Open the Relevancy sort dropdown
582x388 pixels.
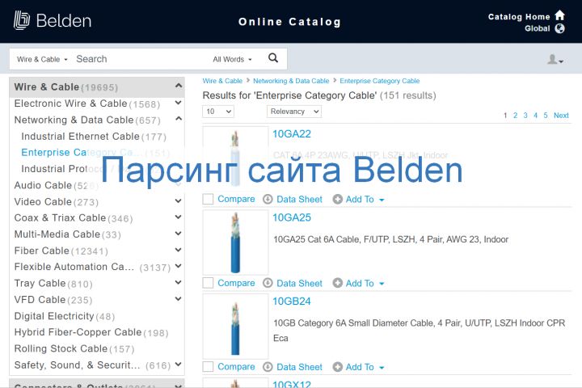click(294, 112)
